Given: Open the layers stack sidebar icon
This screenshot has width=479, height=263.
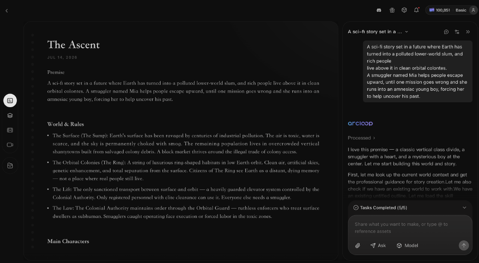Looking at the screenshot, I should [x=10, y=115].
